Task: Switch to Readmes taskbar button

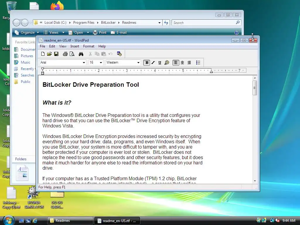Action: [70, 221]
